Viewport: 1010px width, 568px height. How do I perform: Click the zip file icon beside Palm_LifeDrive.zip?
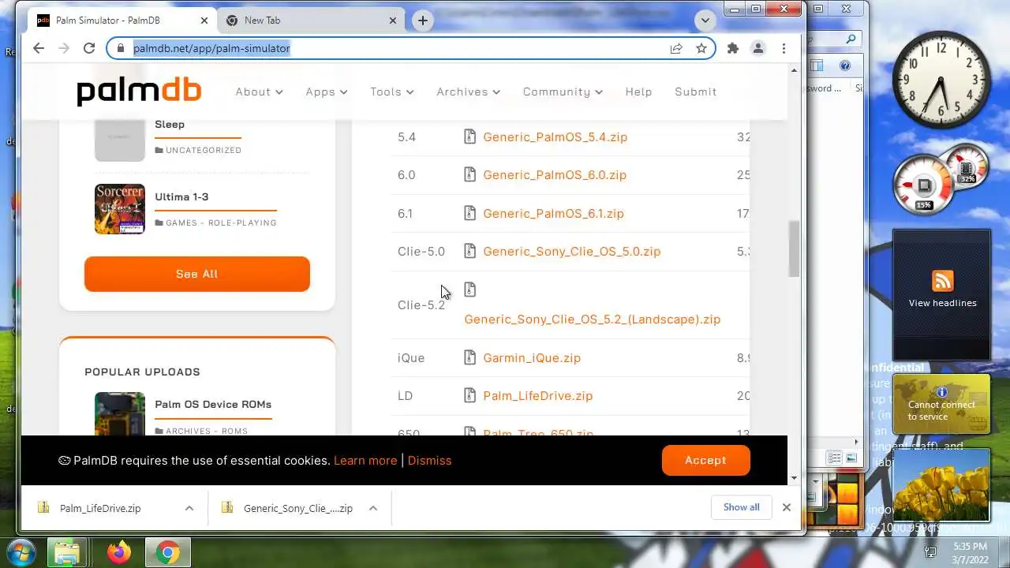click(x=469, y=395)
